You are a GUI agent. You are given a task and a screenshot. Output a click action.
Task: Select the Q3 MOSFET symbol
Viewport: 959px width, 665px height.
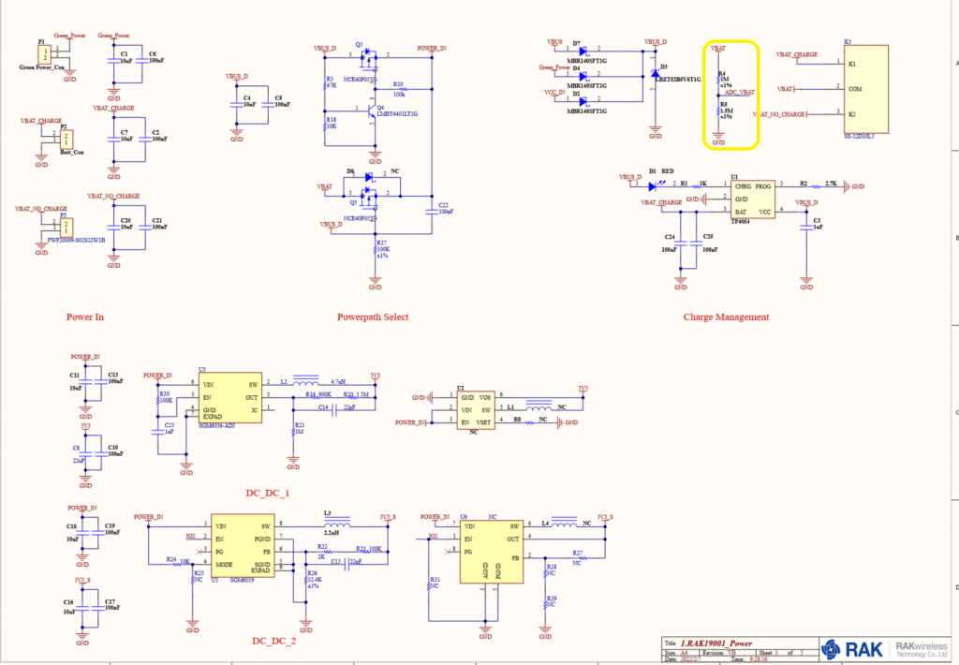point(370,58)
